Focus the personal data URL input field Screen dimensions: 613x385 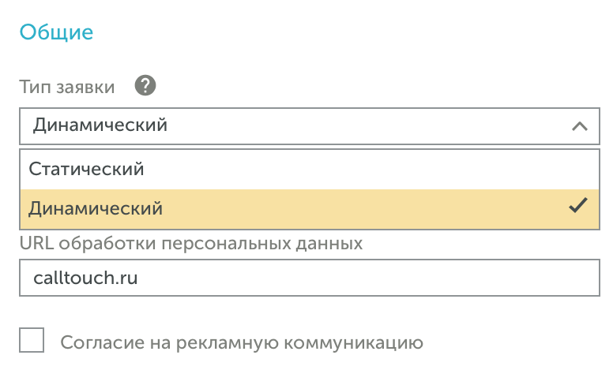[x=308, y=278]
